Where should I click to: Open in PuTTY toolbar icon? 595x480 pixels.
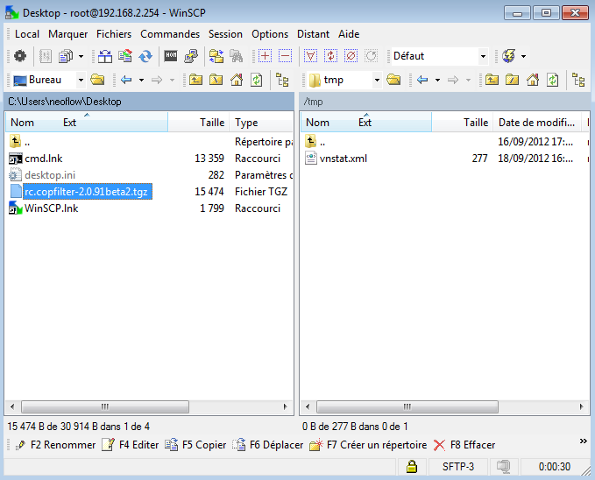191,56
